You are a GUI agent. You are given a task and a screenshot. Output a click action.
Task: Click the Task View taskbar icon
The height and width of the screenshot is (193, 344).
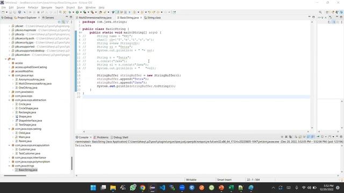(103, 188)
